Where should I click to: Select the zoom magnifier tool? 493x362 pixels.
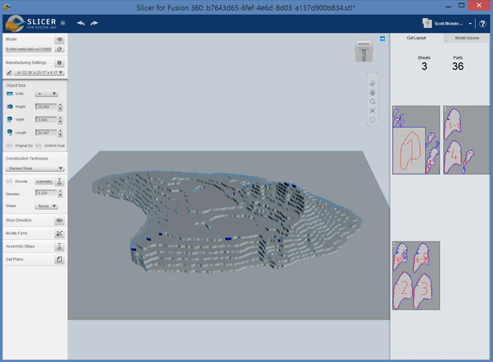[373, 102]
